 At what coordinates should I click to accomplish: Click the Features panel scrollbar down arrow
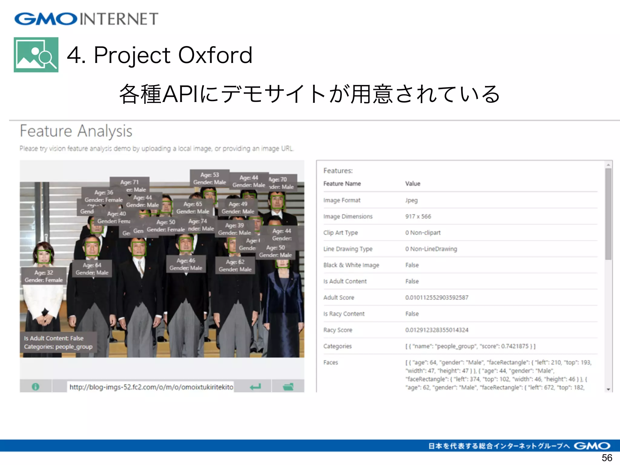coord(608,389)
